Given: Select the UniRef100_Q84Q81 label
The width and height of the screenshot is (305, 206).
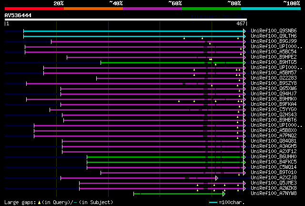Looking at the screenshot, I should (x=274, y=141).
